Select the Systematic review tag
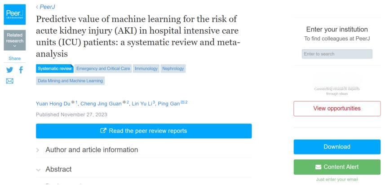This screenshot has width=385, height=185. pos(54,69)
